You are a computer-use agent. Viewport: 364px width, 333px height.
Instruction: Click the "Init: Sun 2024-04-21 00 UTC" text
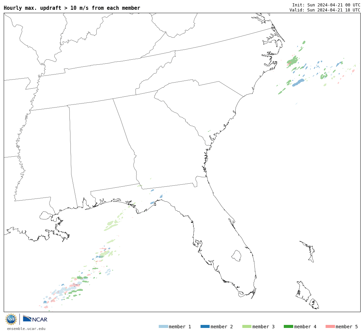pyautogui.click(x=326, y=5)
